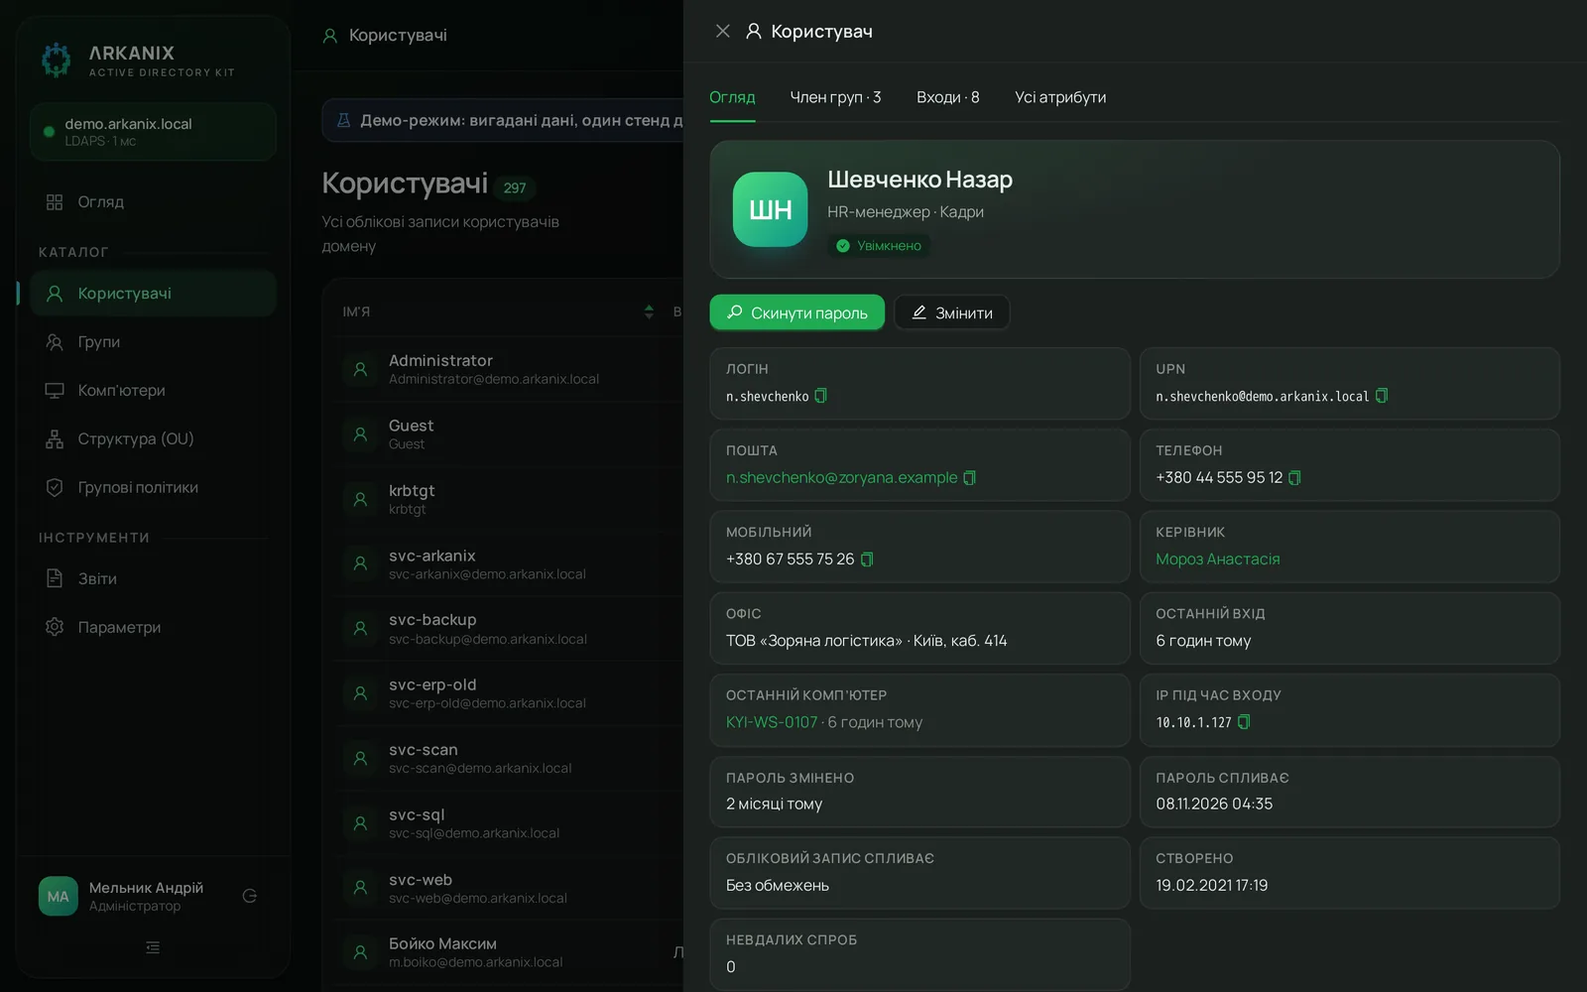Open the computer link KYI-WS-0107
The height and width of the screenshot is (992, 1587).
pos(772,722)
